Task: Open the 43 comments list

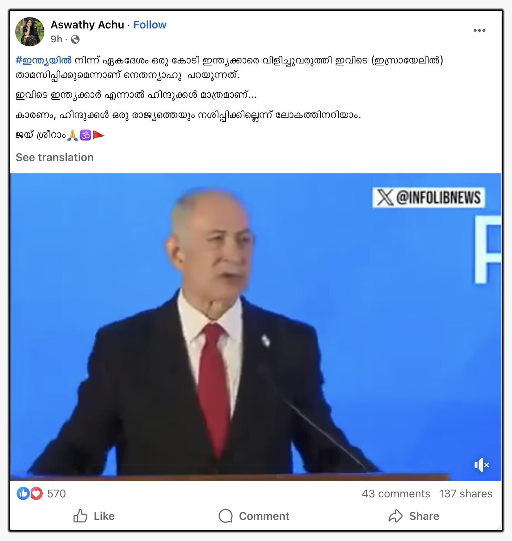Action: pos(396,494)
